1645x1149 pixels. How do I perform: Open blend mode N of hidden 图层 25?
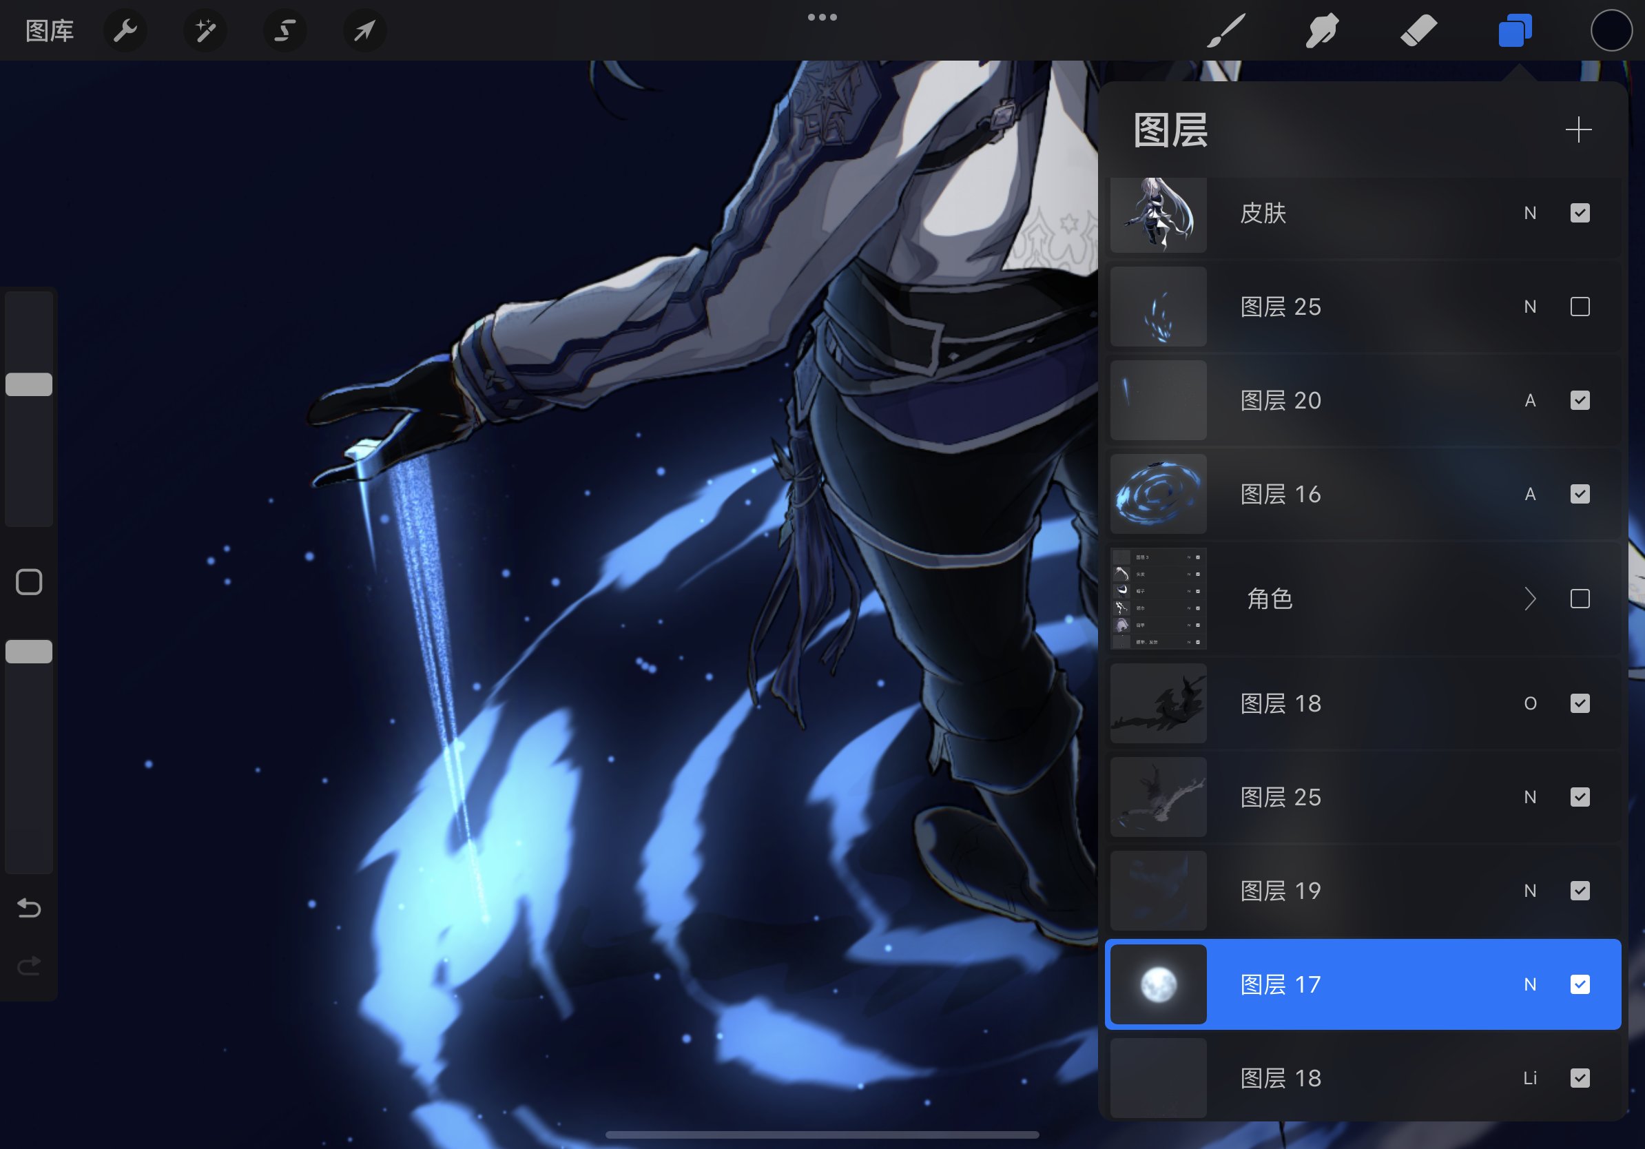(1531, 307)
